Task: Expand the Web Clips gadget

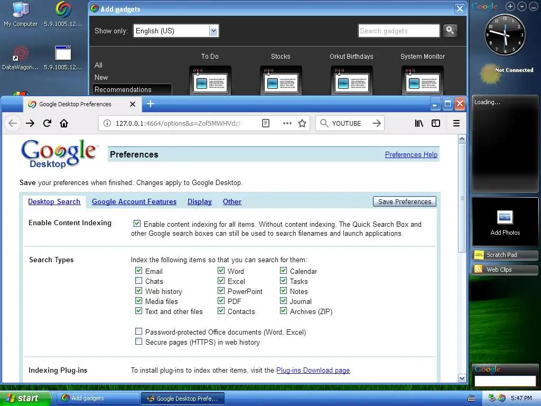Action: (505, 270)
